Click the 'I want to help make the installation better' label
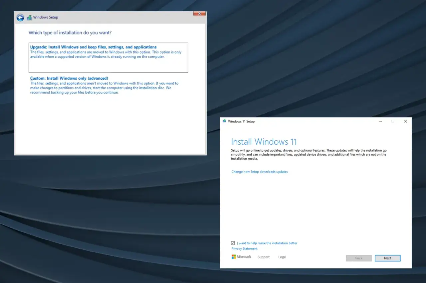Image resolution: width=426 pixels, height=283 pixels. (x=267, y=243)
